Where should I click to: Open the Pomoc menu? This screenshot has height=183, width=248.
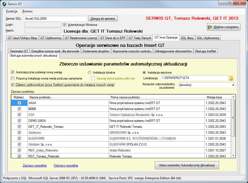click(28, 11)
